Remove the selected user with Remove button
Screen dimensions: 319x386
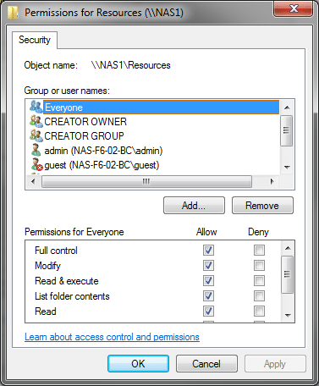262,206
